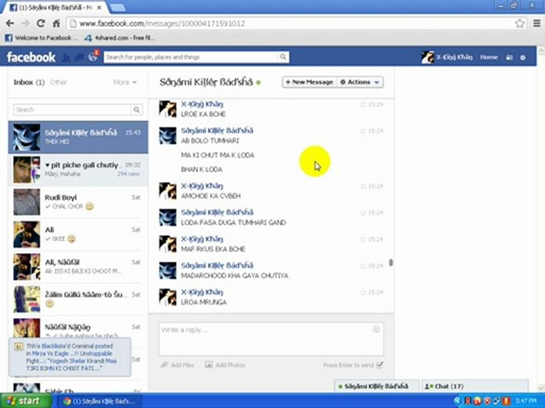Click the sender name above AB BOLO TUMHARI
The height and width of the screenshot is (408, 545).
tap(217, 131)
